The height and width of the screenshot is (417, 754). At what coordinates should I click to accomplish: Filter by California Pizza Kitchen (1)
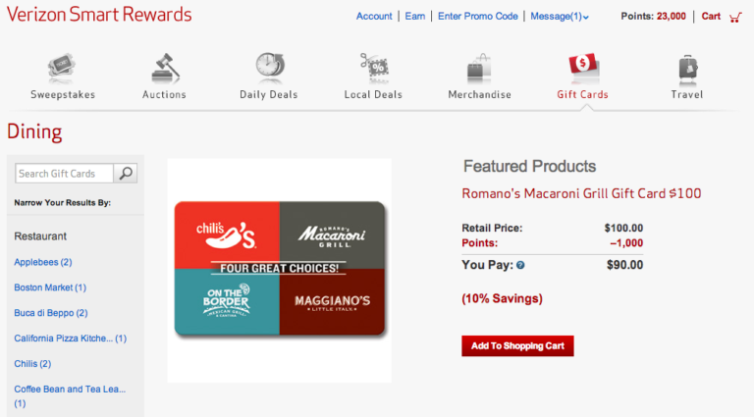click(x=71, y=339)
